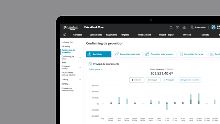The width and height of the screenshot is (220, 124).
Task: Click the Consultar cobraments button
Action: [160, 54]
